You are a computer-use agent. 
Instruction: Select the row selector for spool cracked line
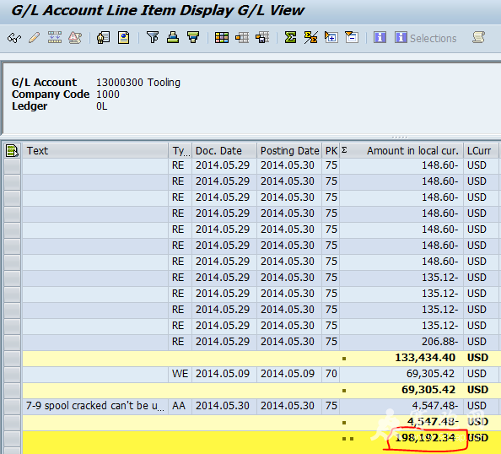(13, 407)
